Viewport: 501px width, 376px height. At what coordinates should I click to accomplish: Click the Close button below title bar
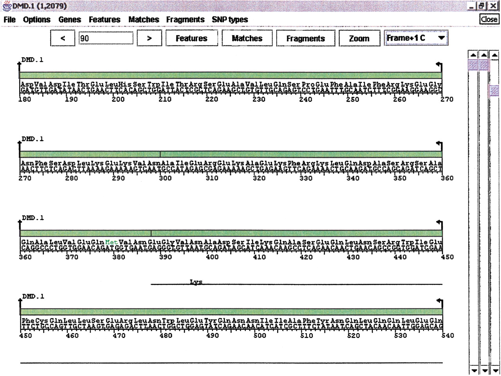click(x=489, y=19)
